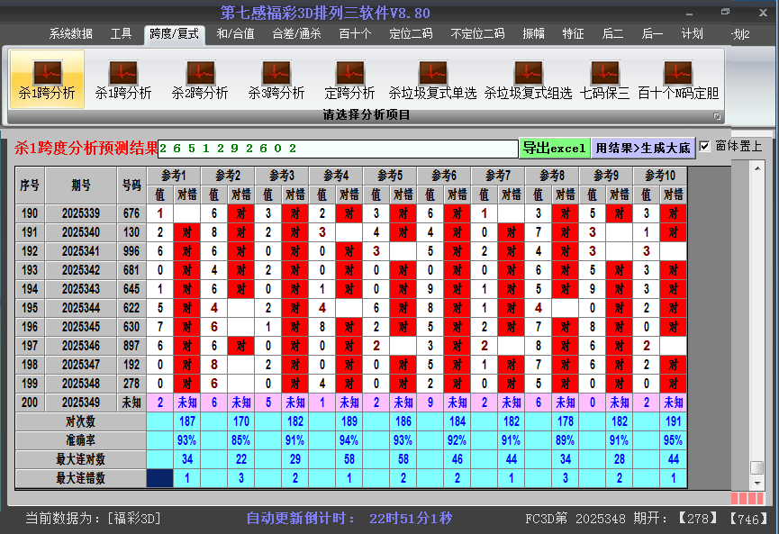Open the 七码保三 tool

(x=605, y=79)
